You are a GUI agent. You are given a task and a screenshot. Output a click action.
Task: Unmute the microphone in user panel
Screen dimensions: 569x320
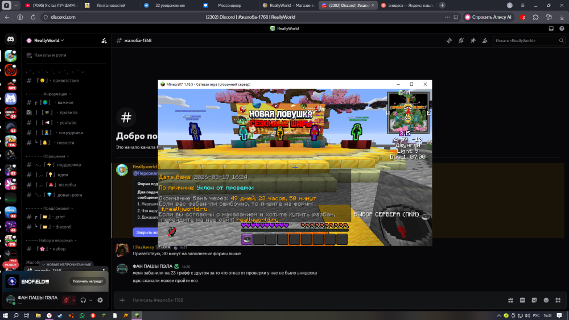coord(66,300)
